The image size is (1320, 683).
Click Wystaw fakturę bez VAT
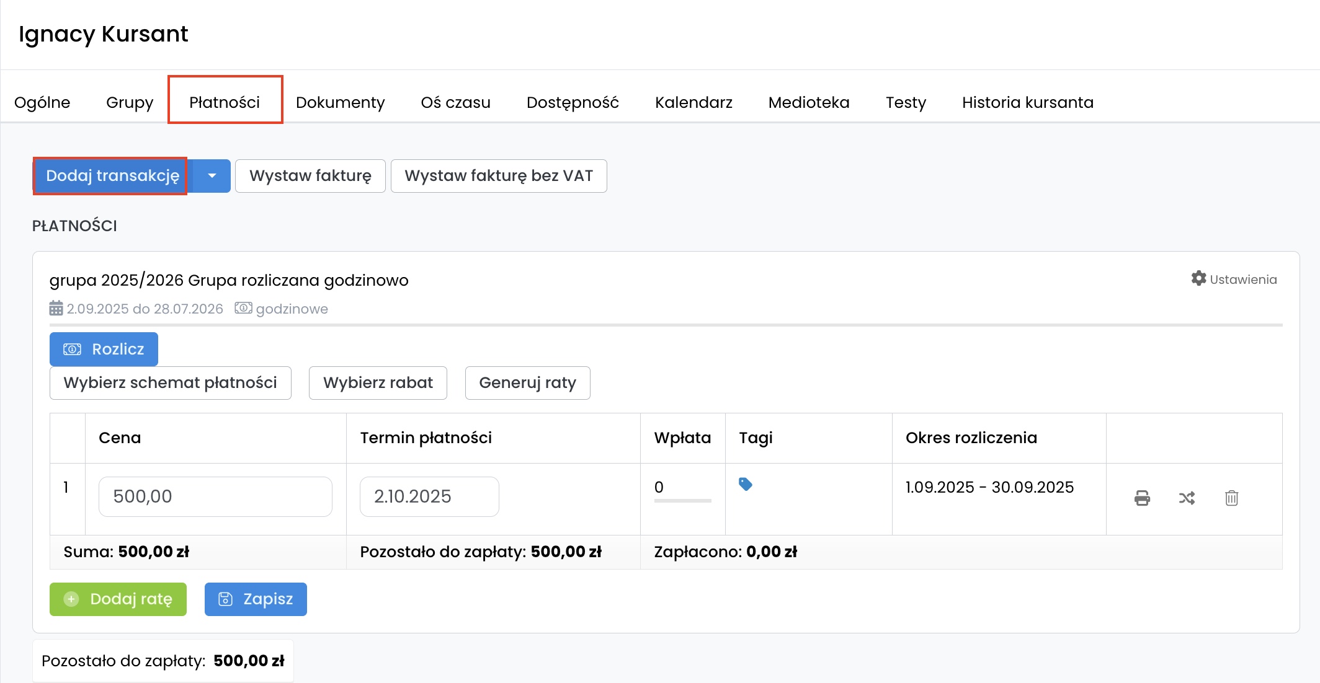tap(498, 176)
